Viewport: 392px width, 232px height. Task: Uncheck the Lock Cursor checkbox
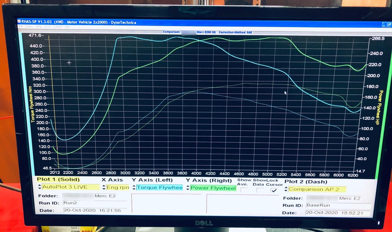[274, 191]
